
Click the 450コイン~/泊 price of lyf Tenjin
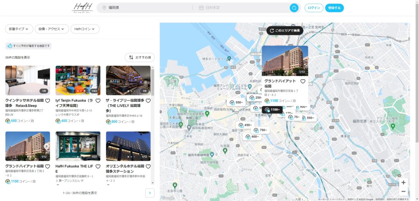[x=70, y=121]
